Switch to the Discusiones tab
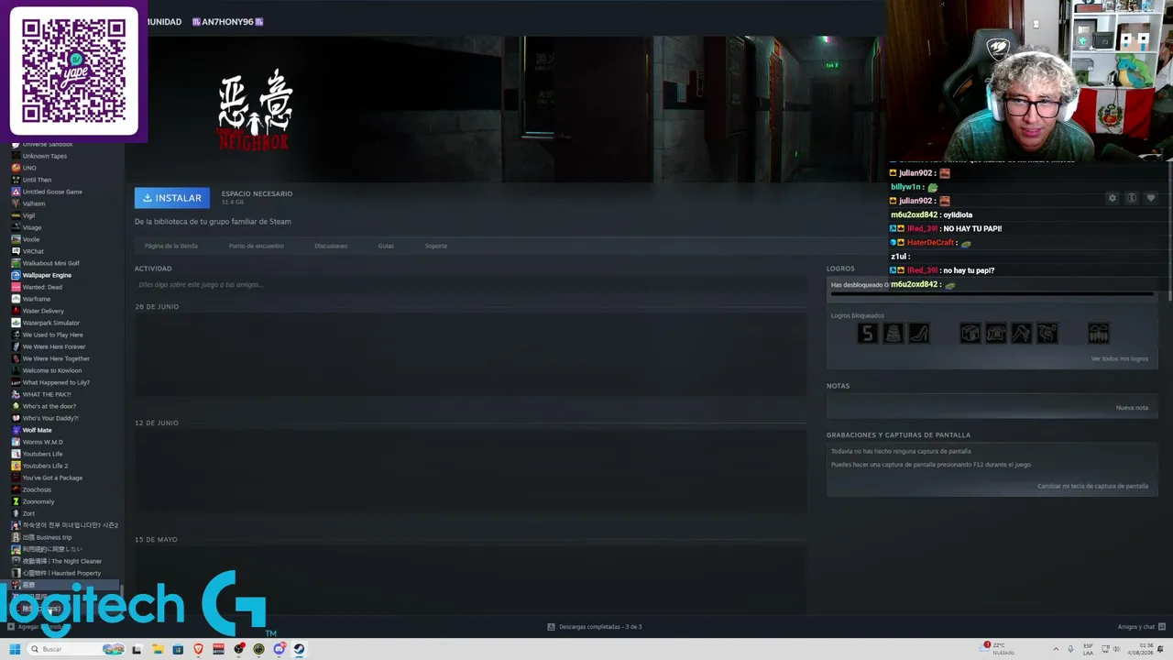This screenshot has height=660, width=1173. pos(331,246)
